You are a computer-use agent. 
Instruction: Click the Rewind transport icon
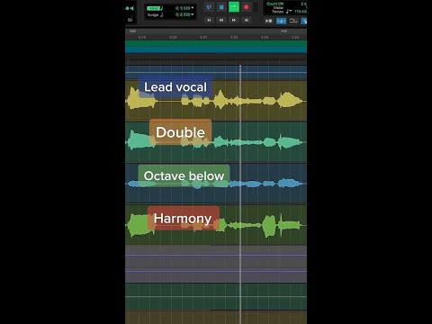pos(221,20)
